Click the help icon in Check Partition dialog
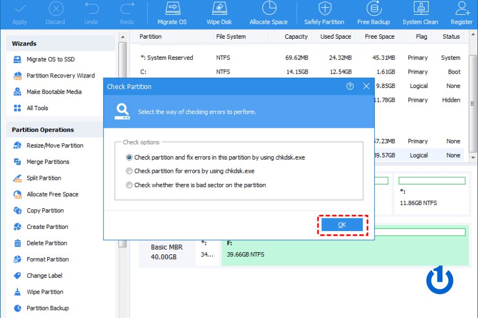478x318 pixels. coord(350,86)
